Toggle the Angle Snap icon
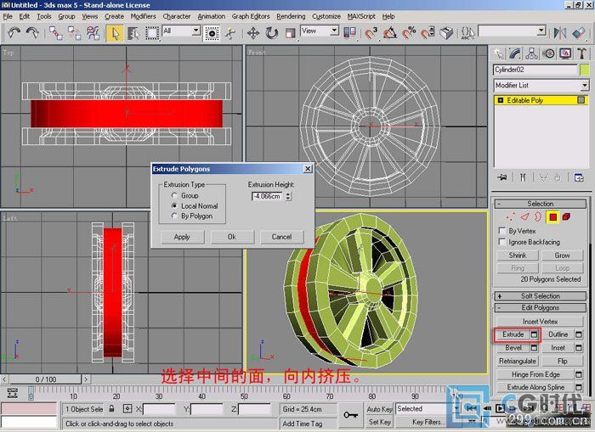Viewport: 595px width, 432px height. 389,33
